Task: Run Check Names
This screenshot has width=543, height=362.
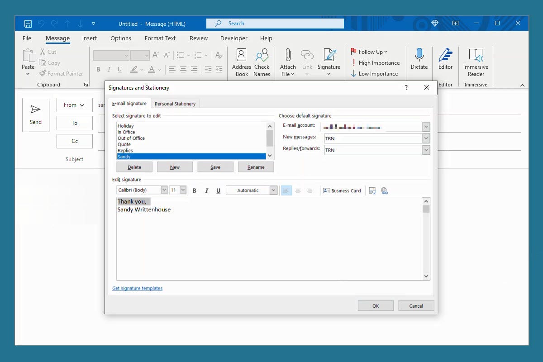Action: click(262, 61)
